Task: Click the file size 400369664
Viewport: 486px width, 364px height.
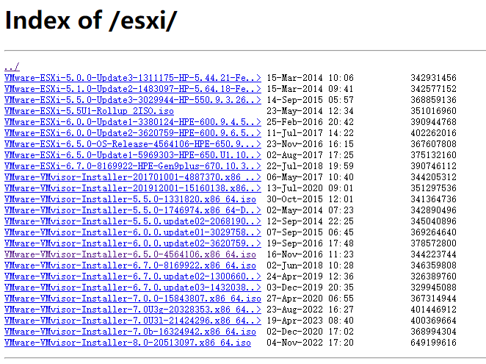Action: (x=433, y=321)
